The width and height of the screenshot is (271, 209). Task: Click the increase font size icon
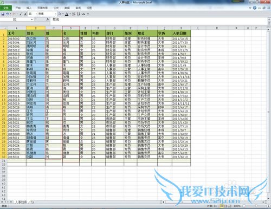click(25, 14)
